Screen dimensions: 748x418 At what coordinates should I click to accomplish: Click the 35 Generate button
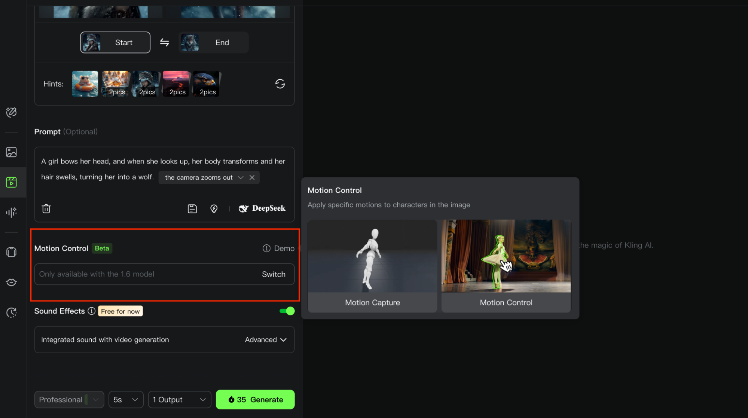click(x=255, y=400)
